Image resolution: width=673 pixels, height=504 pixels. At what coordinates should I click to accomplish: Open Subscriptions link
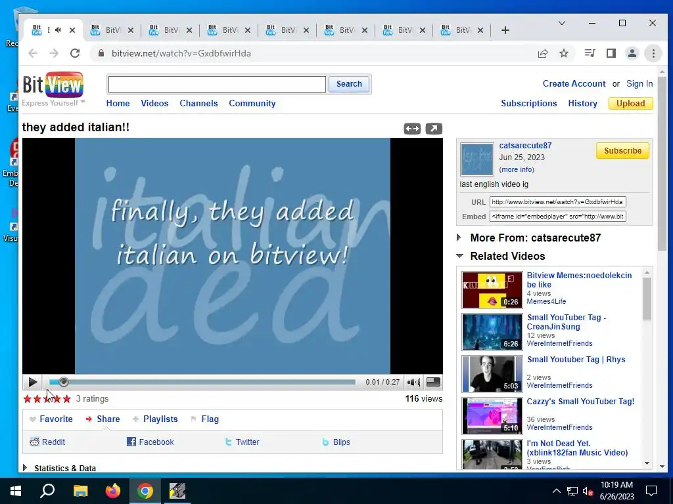click(529, 103)
